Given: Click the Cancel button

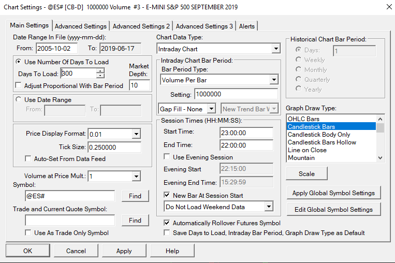Looking at the screenshot, I should pos(76,251).
